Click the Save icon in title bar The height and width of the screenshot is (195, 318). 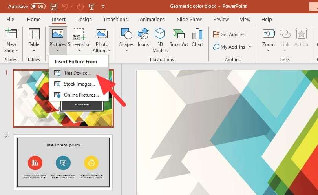pyautogui.click(x=54, y=7)
